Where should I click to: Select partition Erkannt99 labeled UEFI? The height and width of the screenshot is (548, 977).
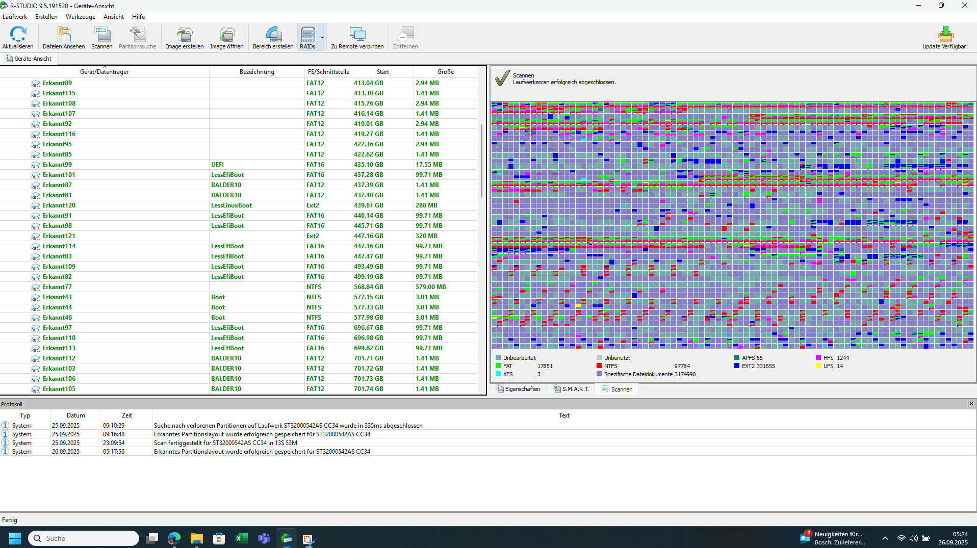[x=239, y=165]
